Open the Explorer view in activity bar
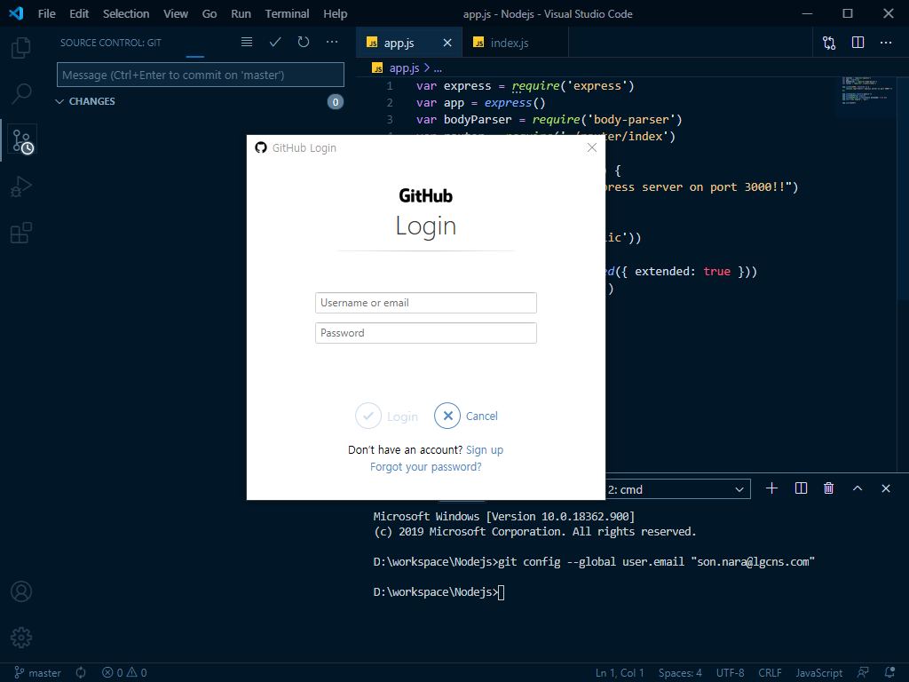The width and height of the screenshot is (909, 682). click(x=21, y=48)
